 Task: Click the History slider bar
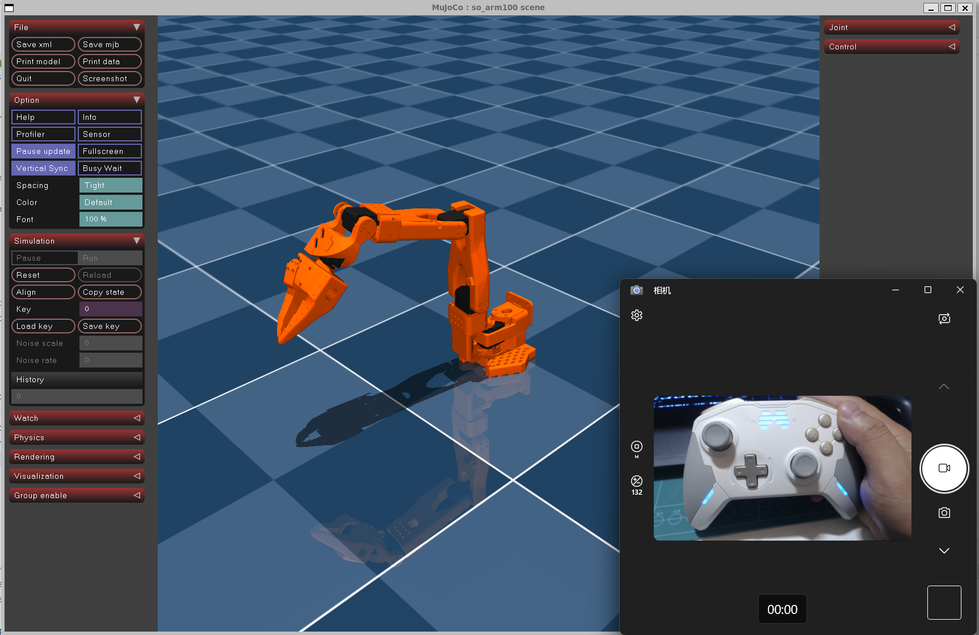77,396
